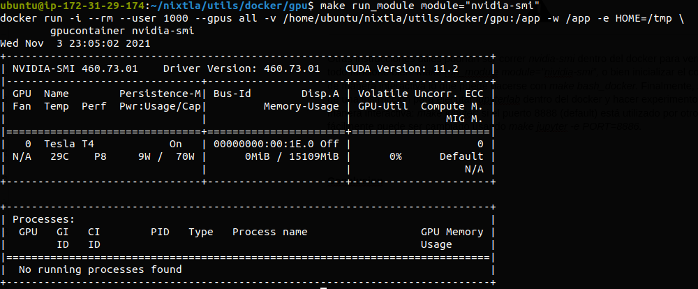Click the Processes: table header
698x289 pixels.
click(x=43, y=219)
